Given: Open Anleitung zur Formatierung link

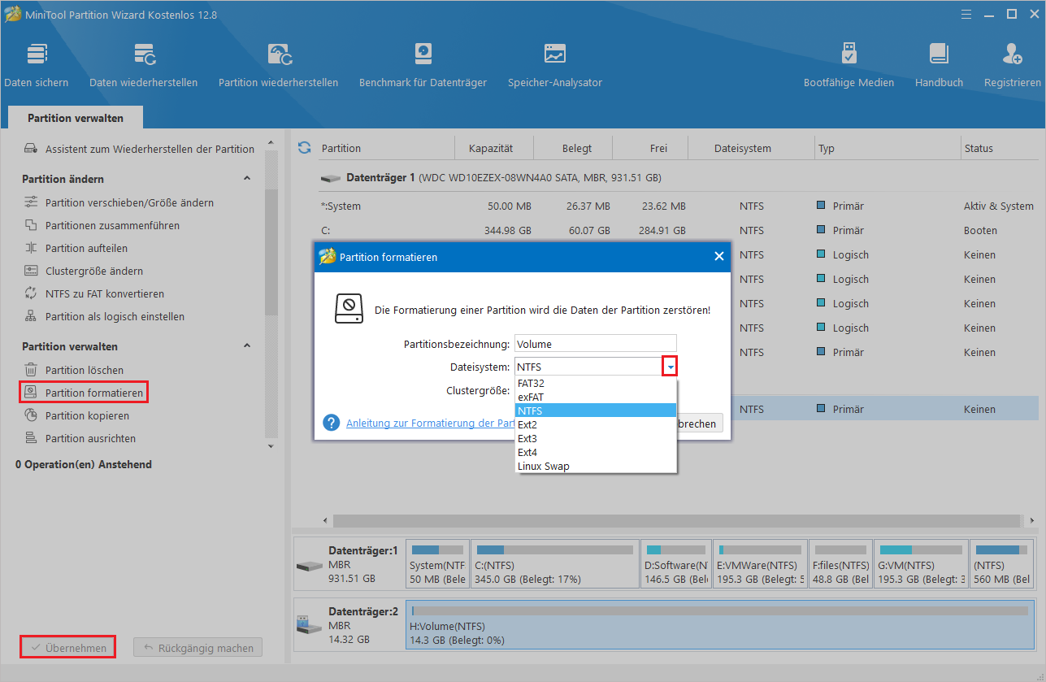Looking at the screenshot, I should tap(432, 423).
